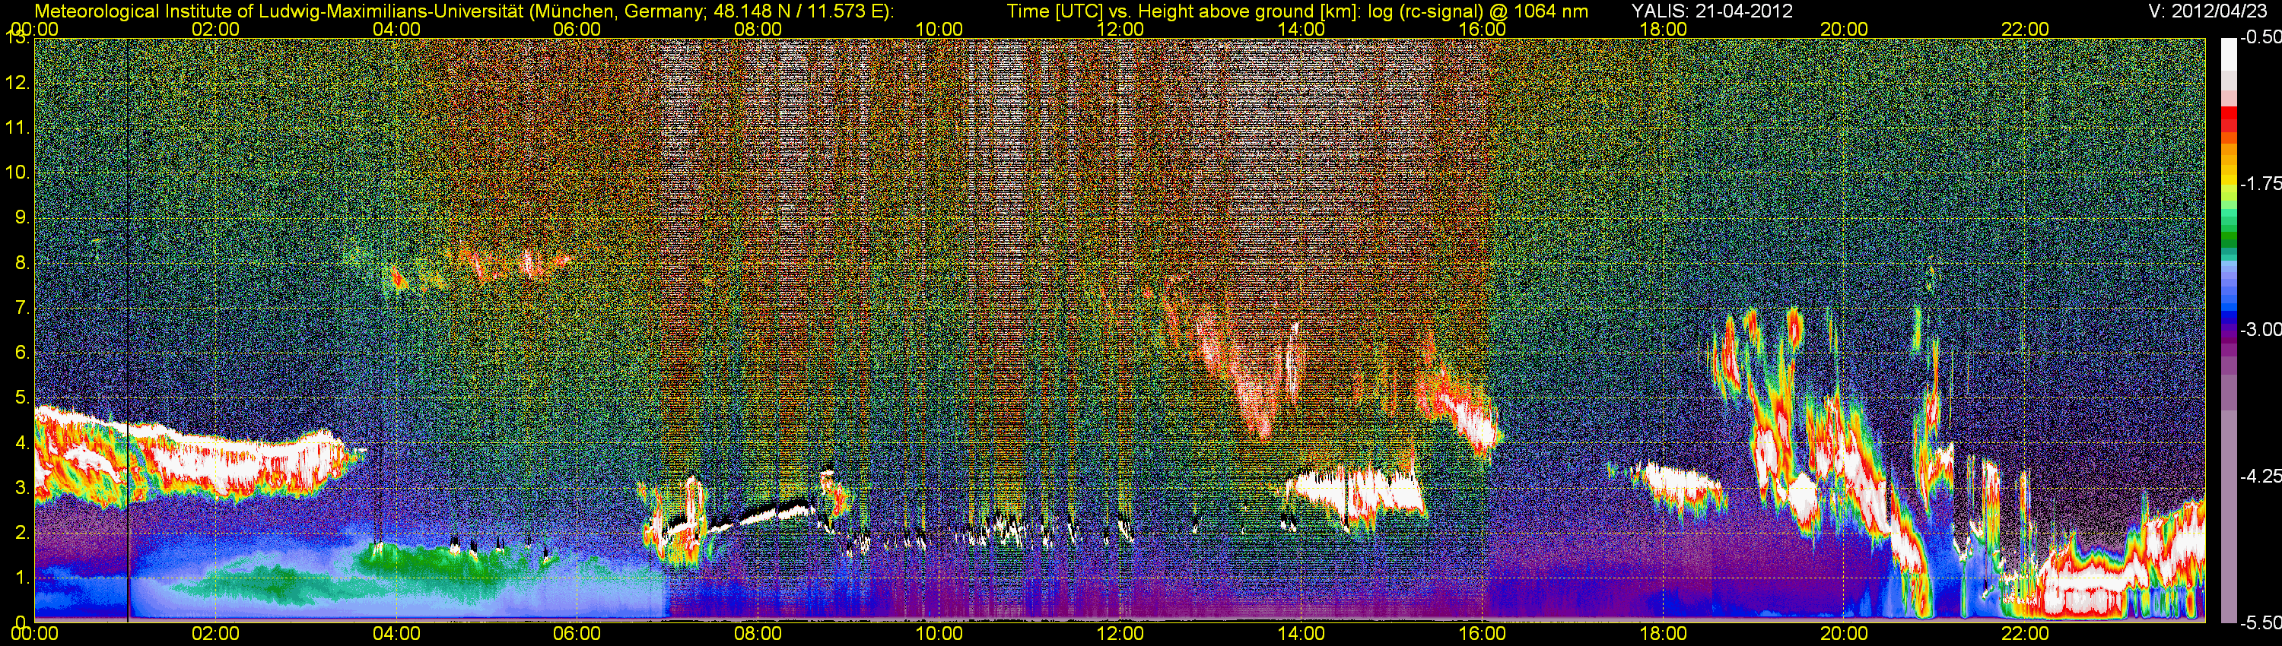Viewport: 2282px width, 646px height.
Task: Pick the bright blue segment of the color scale
Action: [2228, 308]
